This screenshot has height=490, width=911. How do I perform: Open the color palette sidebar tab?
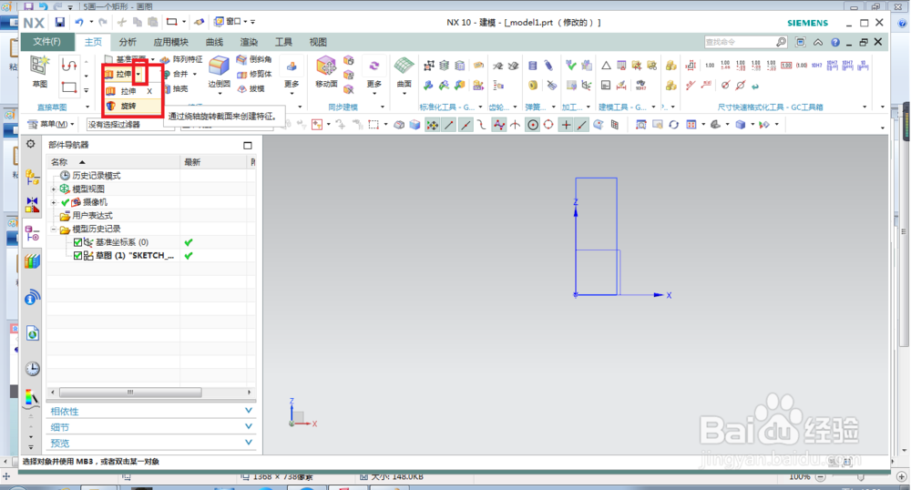pyautogui.click(x=32, y=398)
